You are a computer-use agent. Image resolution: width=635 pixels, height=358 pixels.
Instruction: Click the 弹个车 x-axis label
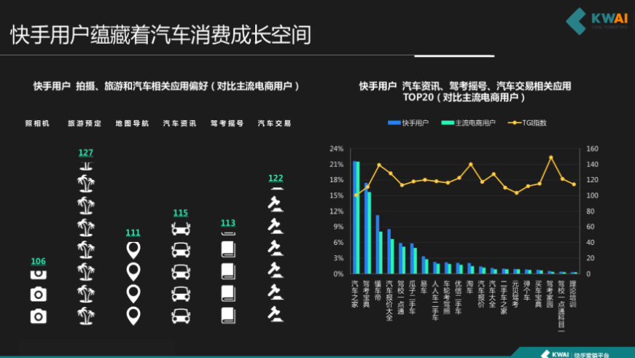527,290
